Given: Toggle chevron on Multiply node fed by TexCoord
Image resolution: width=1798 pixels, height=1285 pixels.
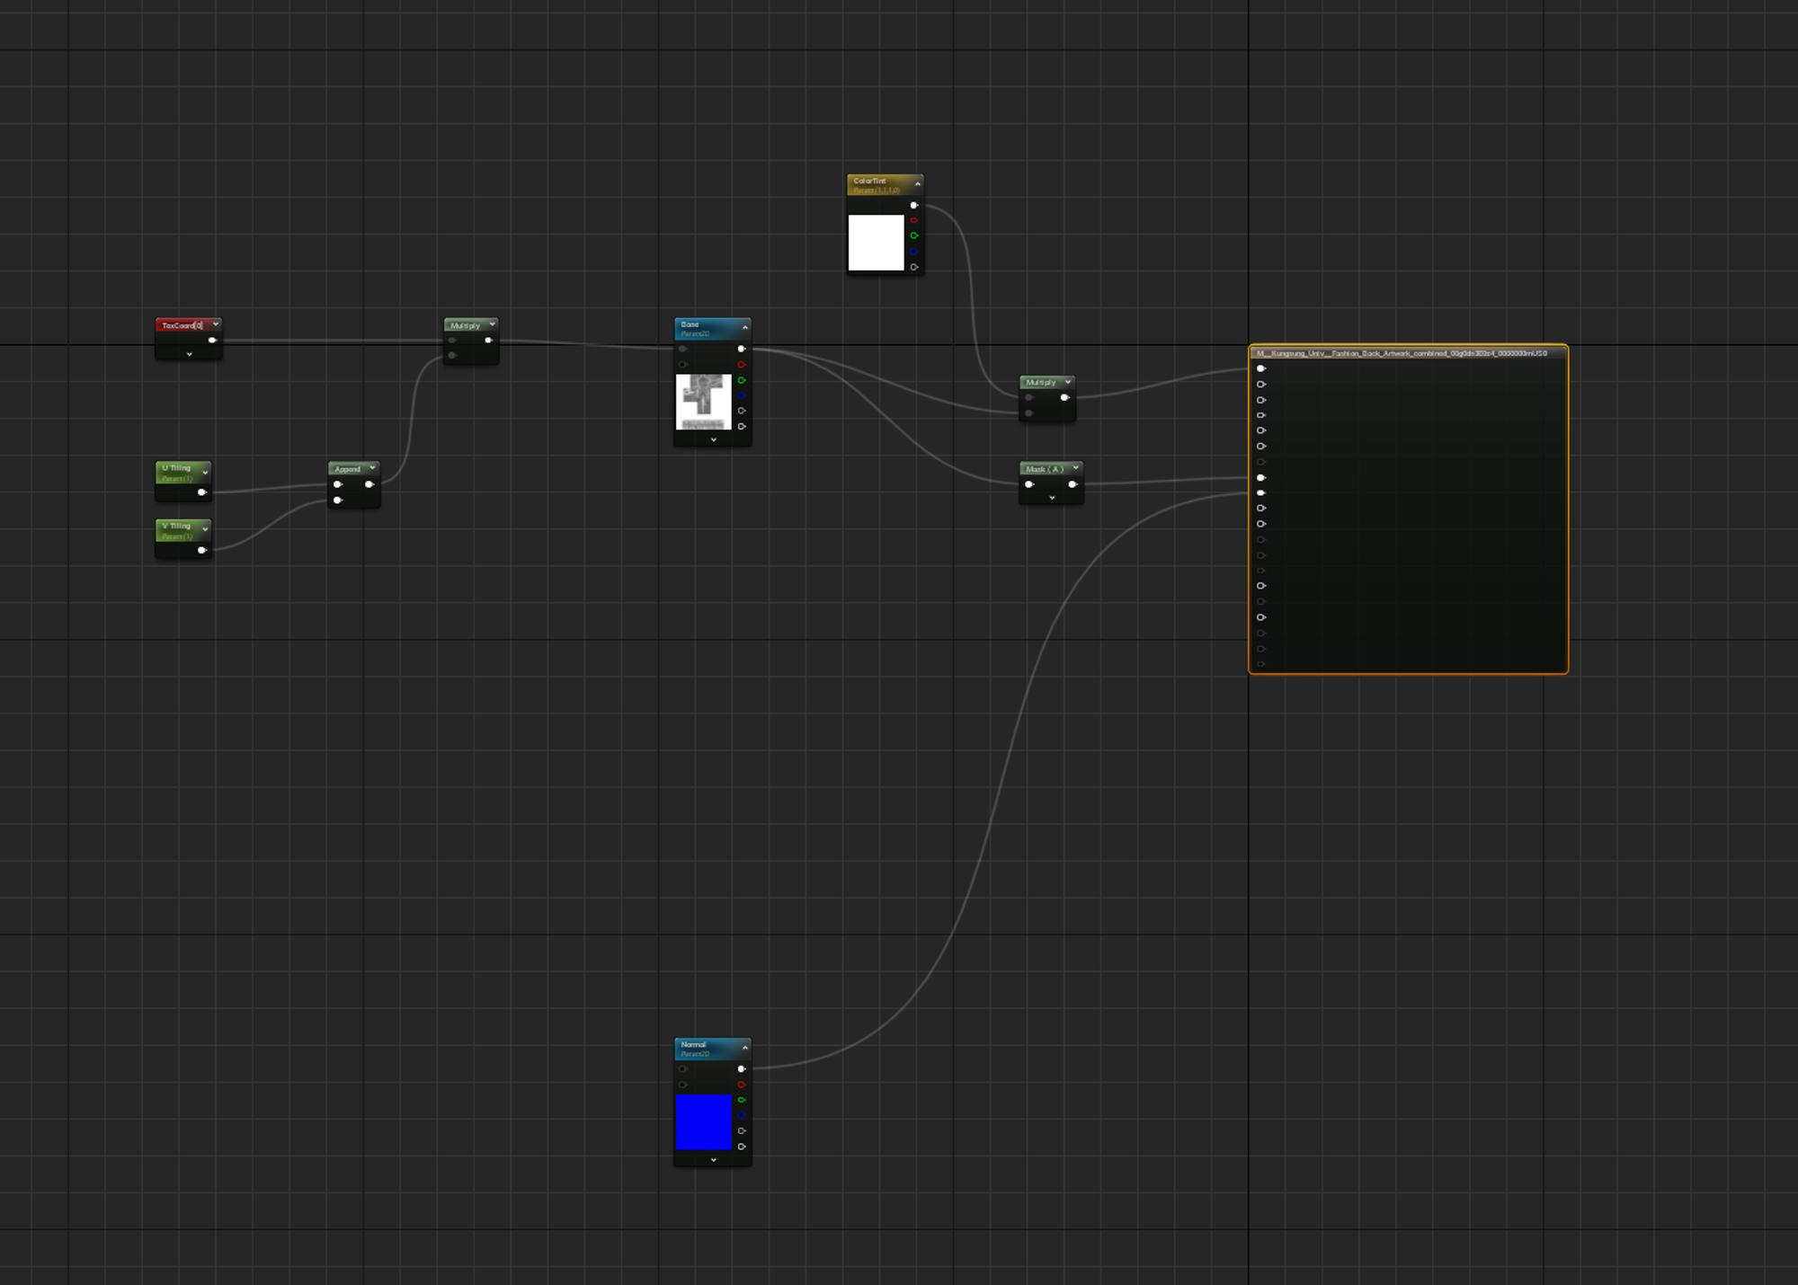Looking at the screenshot, I should pyautogui.click(x=493, y=323).
